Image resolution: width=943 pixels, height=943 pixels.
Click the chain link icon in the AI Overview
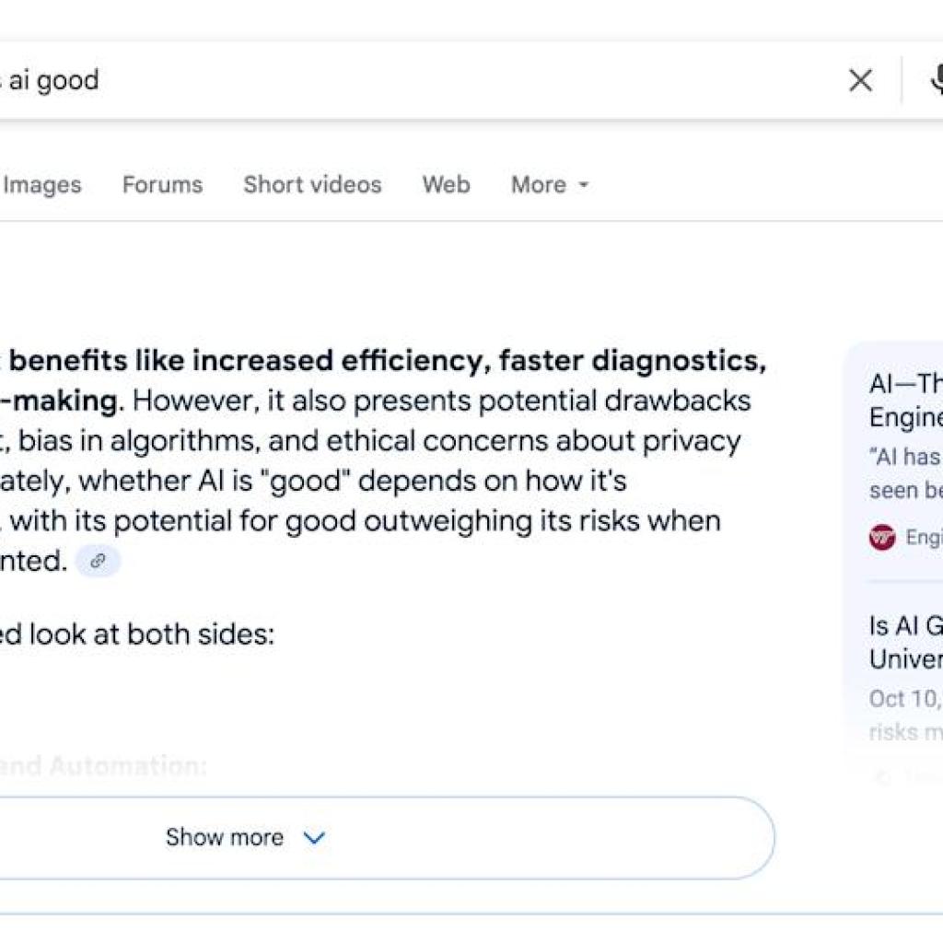[x=99, y=561]
